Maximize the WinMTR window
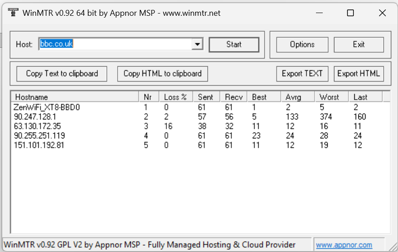This screenshot has height=252, width=398. [x=351, y=13]
